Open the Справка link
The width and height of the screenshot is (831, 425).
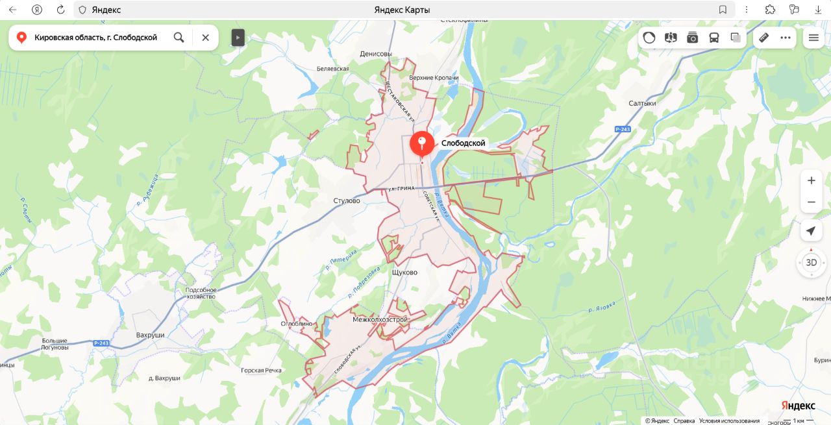click(684, 420)
